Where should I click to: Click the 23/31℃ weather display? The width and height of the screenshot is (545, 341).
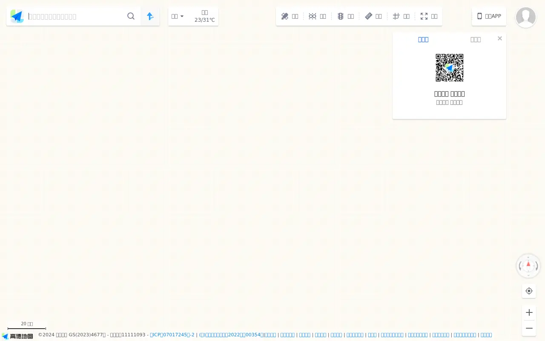click(205, 20)
